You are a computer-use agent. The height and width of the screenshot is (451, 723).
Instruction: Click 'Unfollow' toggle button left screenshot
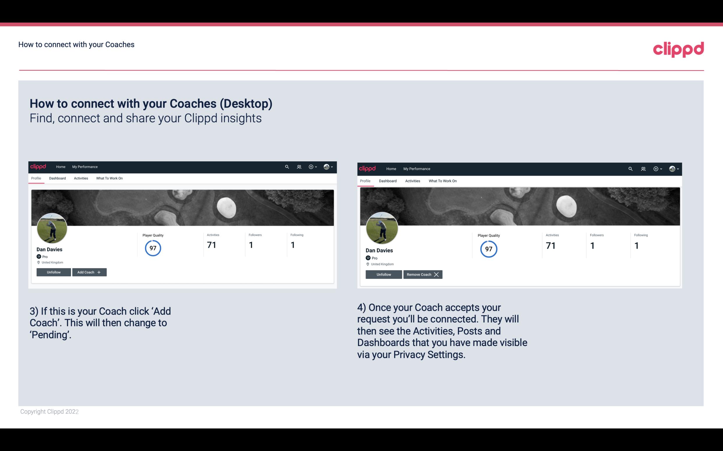(54, 272)
